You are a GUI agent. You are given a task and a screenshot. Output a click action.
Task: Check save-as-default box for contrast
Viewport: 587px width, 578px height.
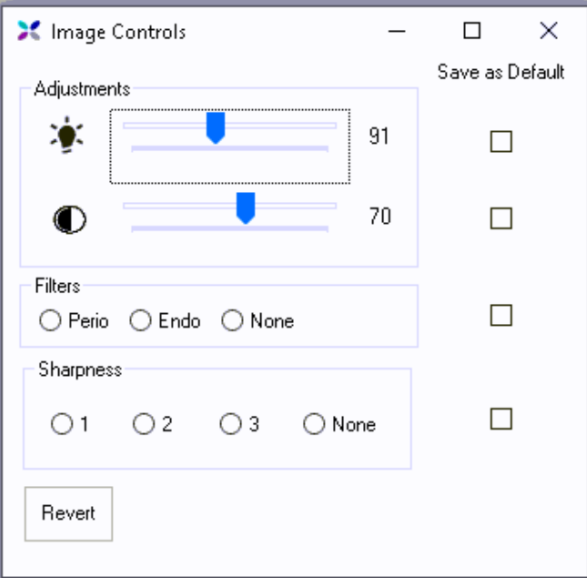tap(501, 218)
